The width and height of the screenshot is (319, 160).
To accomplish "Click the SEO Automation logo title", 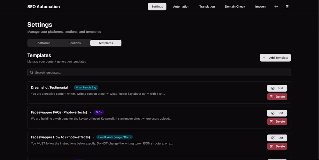I will pos(43,6).
